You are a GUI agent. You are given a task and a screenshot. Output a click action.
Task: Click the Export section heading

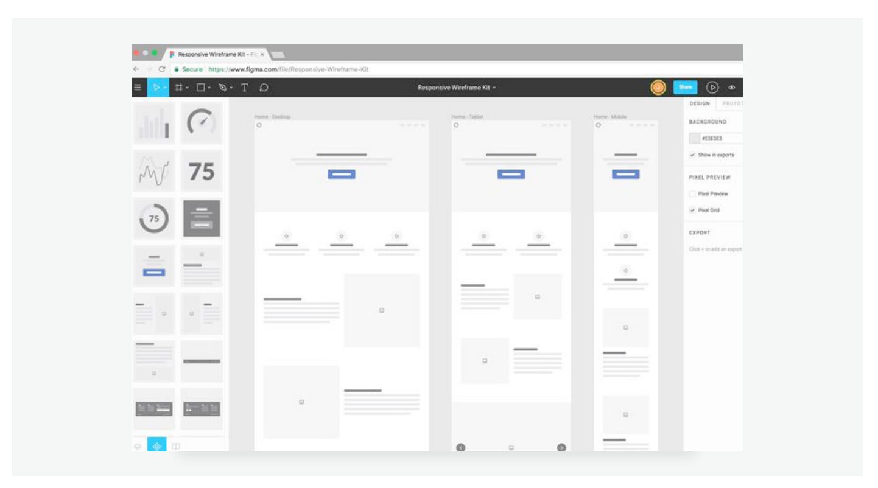click(700, 232)
